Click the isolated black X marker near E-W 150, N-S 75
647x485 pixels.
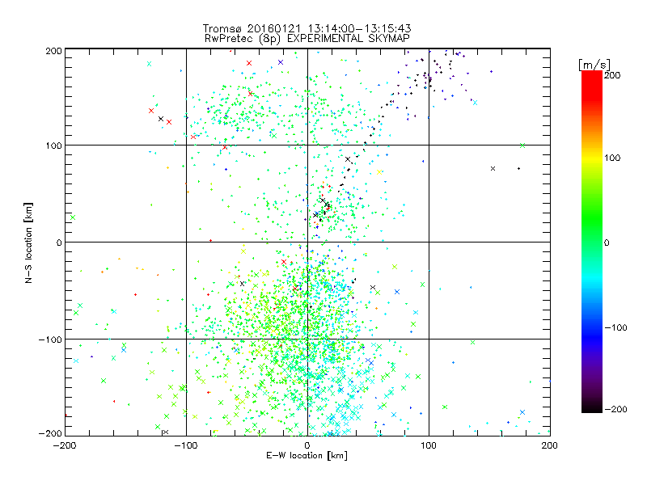pyautogui.click(x=493, y=169)
